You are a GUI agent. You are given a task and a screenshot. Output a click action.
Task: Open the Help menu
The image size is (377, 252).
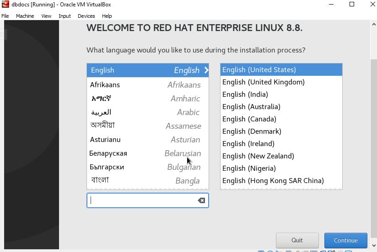pos(107,16)
